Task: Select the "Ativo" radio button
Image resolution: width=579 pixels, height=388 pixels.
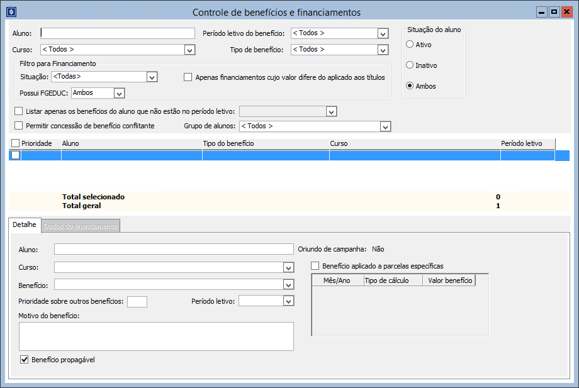Action: (412, 45)
